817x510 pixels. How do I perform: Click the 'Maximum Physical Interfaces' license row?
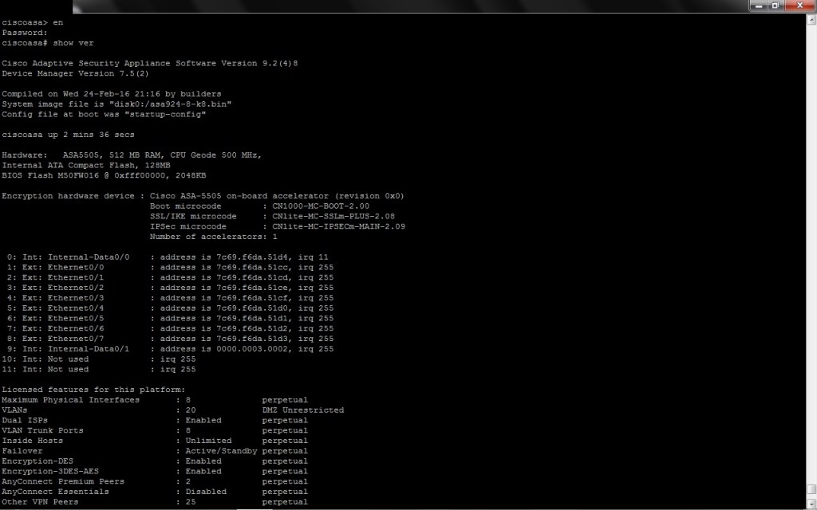155,400
